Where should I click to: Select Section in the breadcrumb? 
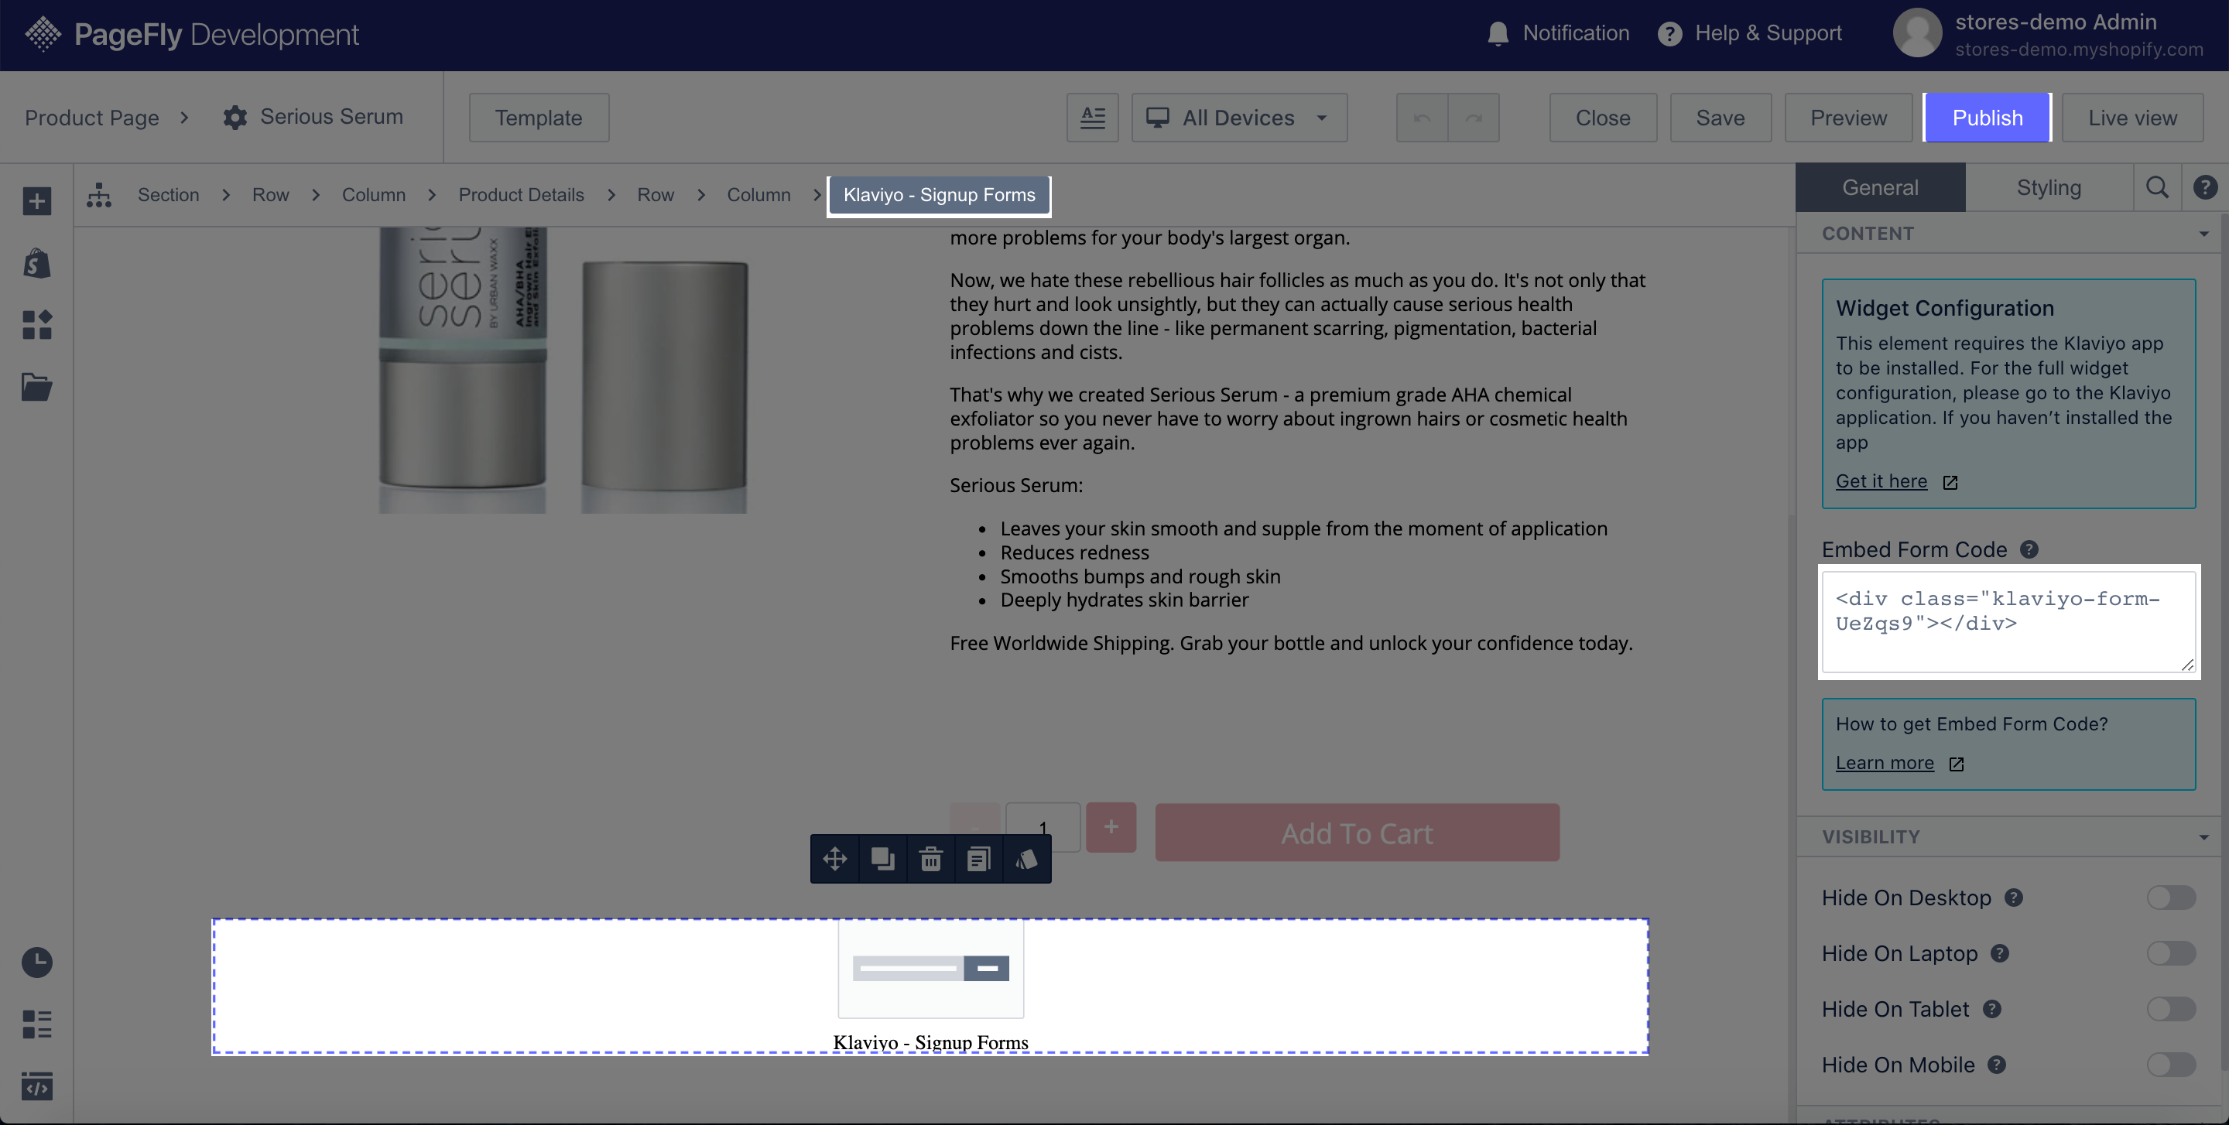tap(168, 194)
